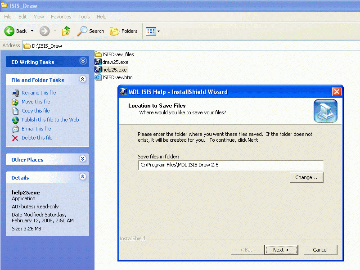Click the E-mail this file link
The width and height of the screenshot is (360, 270).
pos(36,129)
